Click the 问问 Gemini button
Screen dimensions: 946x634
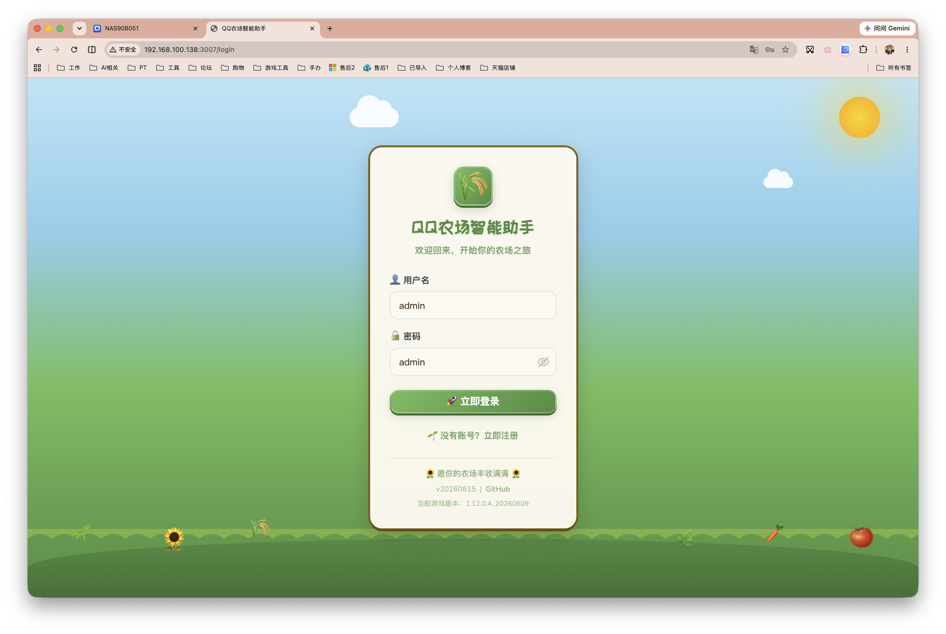coord(888,28)
